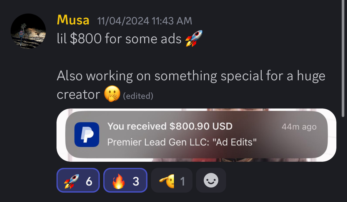Viewport: 347px width, 202px height.
Task: Click the PayPal logo in the attachment
Action: coord(87,135)
